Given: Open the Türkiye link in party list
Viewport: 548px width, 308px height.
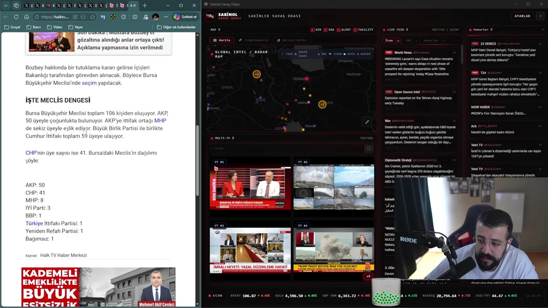Looking at the screenshot, I should (x=34, y=223).
